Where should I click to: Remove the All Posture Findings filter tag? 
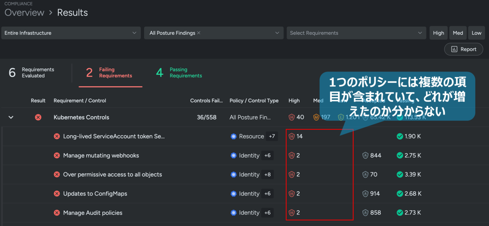199,33
